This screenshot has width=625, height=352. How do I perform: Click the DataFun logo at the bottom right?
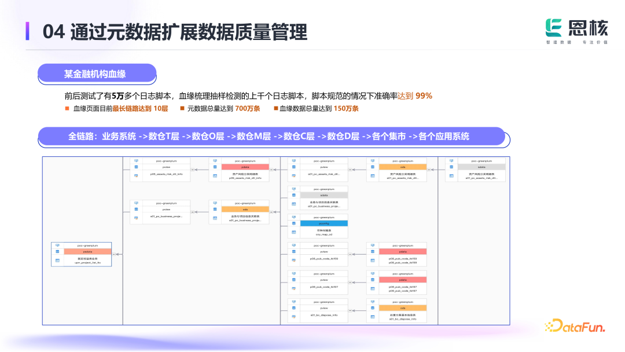575,327
